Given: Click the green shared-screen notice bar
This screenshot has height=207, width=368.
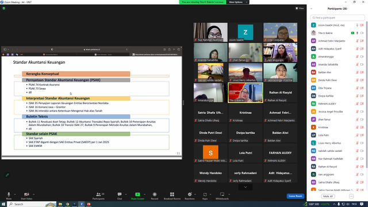Looking at the screenshot, I should pyautogui.click(x=202, y=2).
